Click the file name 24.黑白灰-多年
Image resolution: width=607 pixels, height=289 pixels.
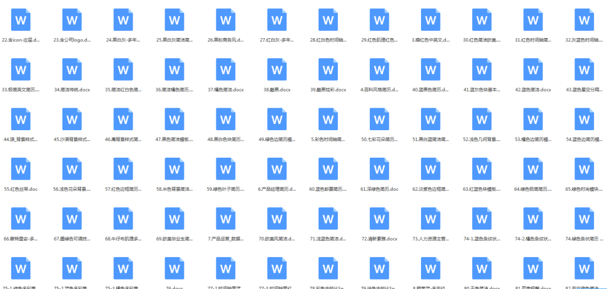click(124, 40)
